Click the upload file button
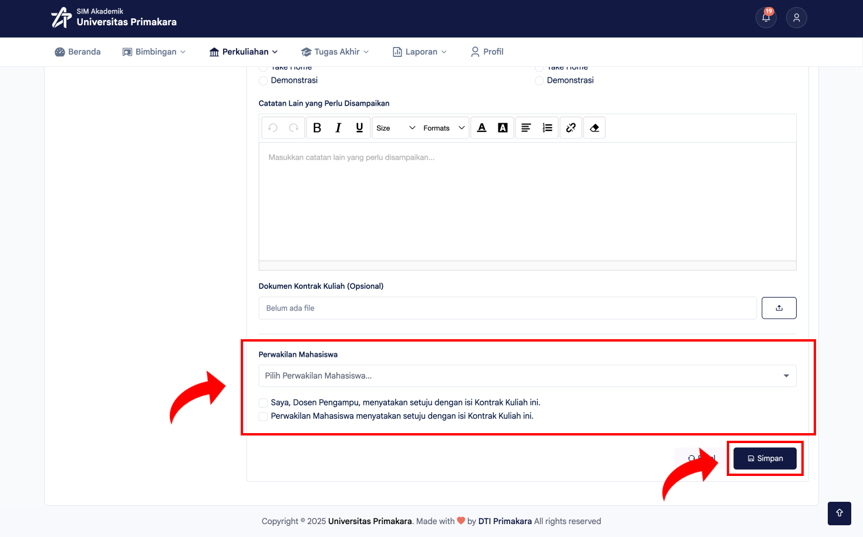The width and height of the screenshot is (863, 537). click(x=779, y=308)
